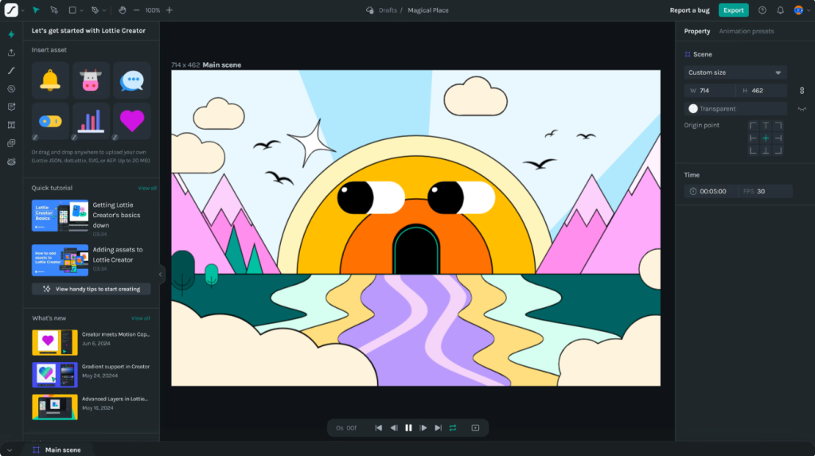This screenshot has height=456, width=815.
Task: Open the upload panel in the sidebar
Action: [x=11, y=53]
